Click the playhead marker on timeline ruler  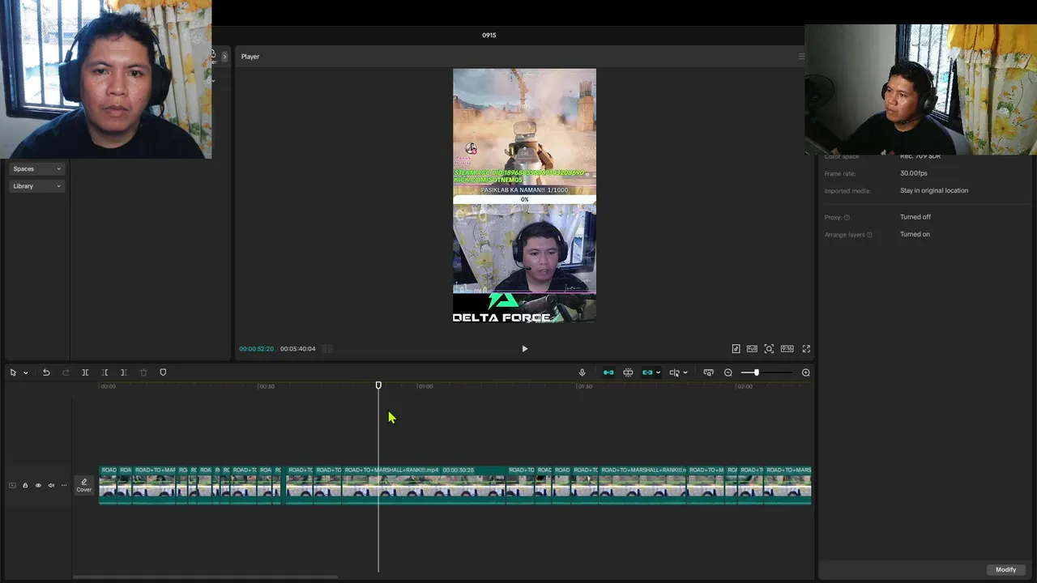378,385
